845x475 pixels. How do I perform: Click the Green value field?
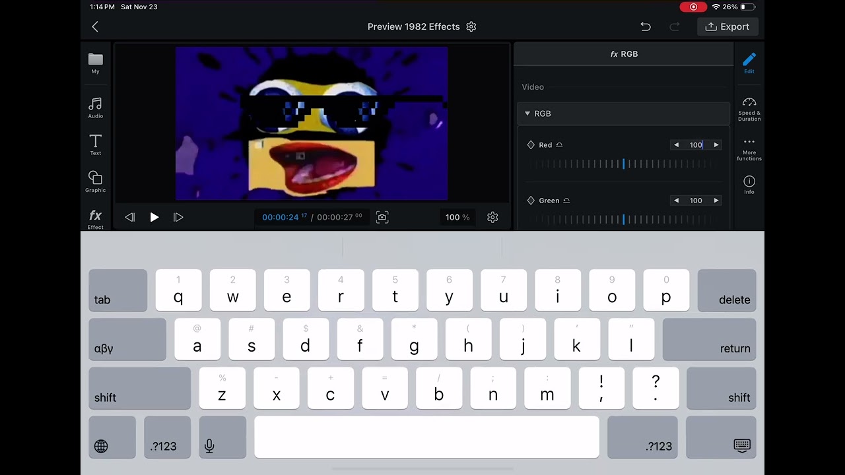(x=696, y=201)
